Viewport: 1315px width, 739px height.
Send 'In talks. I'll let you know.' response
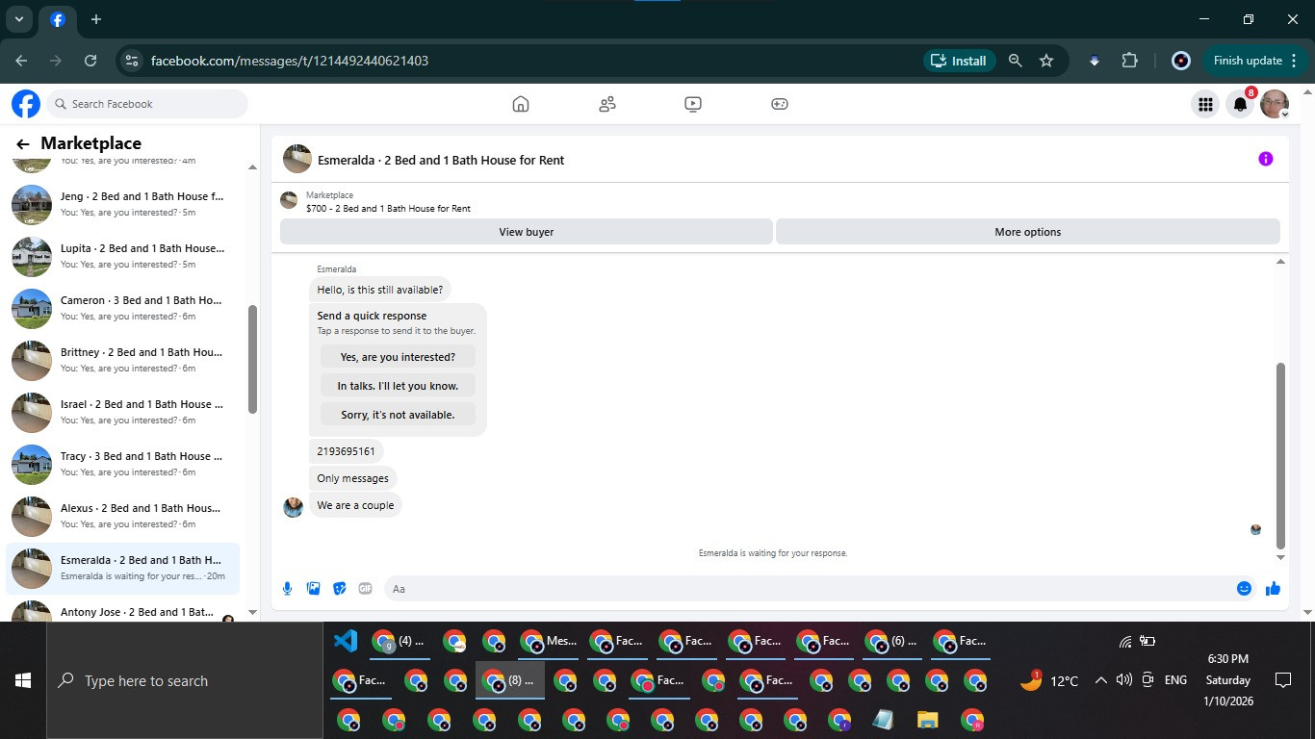click(x=398, y=386)
